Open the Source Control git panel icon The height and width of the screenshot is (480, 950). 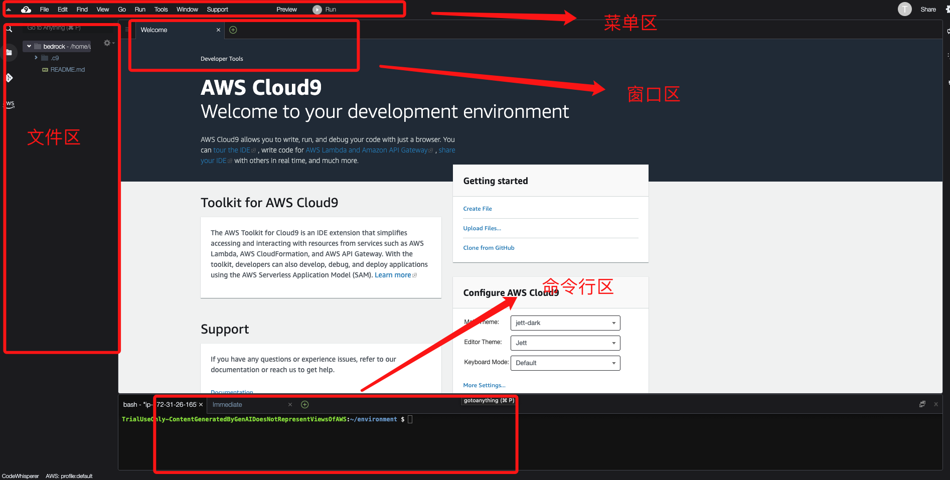(x=9, y=78)
